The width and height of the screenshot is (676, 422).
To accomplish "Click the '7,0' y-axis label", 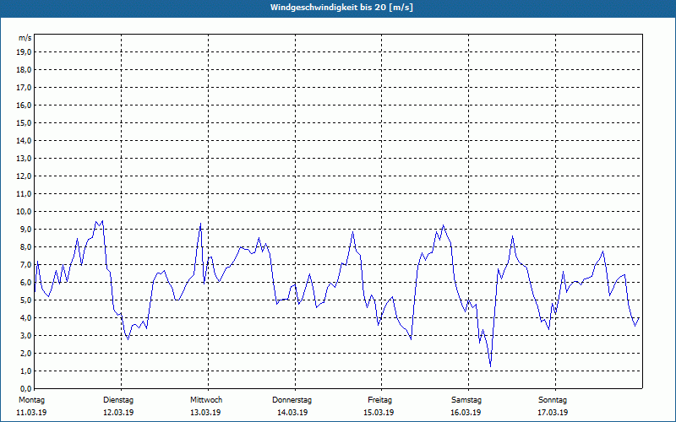I will pos(25,264).
